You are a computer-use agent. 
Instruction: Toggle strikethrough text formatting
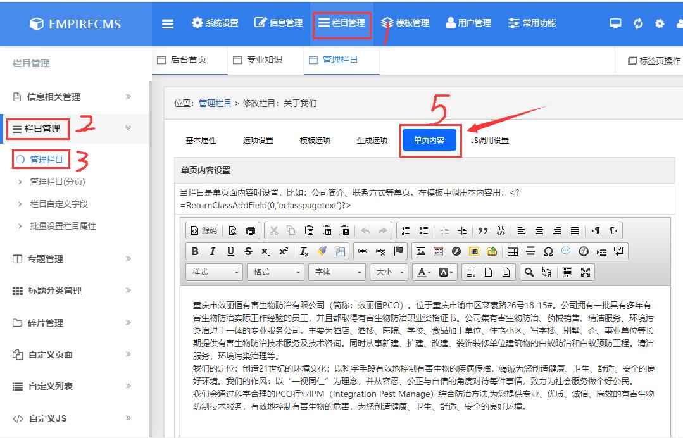[247, 251]
